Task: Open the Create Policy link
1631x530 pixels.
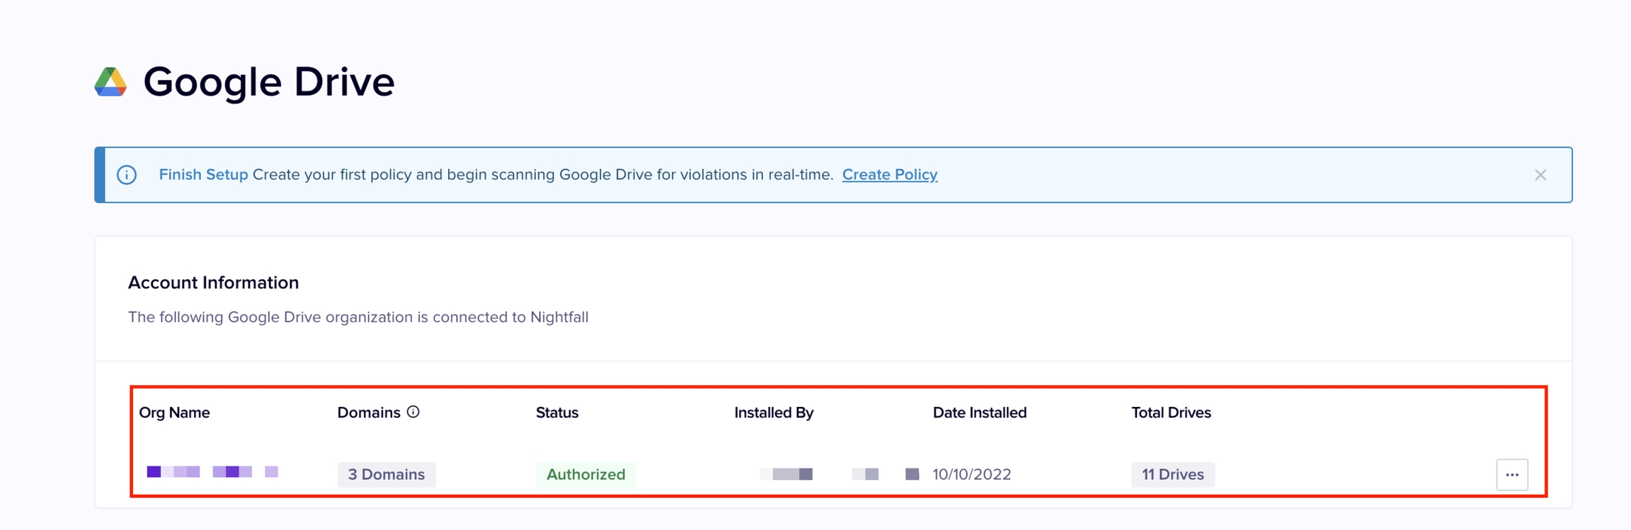Action: [x=889, y=175]
